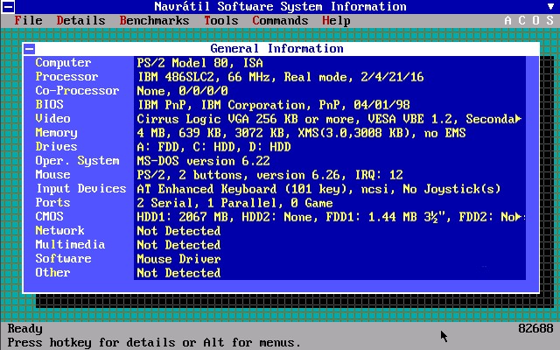Open the File menu

(x=28, y=20)
